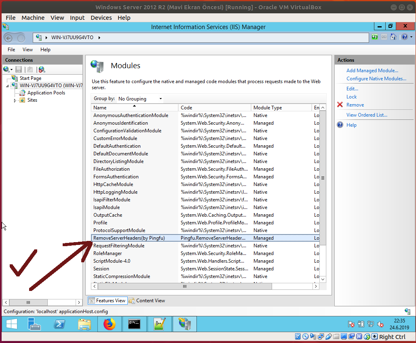Open VirtualBox Devices menu
Image resolution: width=416 pixels, height=343 pixels.
[101, 18]
